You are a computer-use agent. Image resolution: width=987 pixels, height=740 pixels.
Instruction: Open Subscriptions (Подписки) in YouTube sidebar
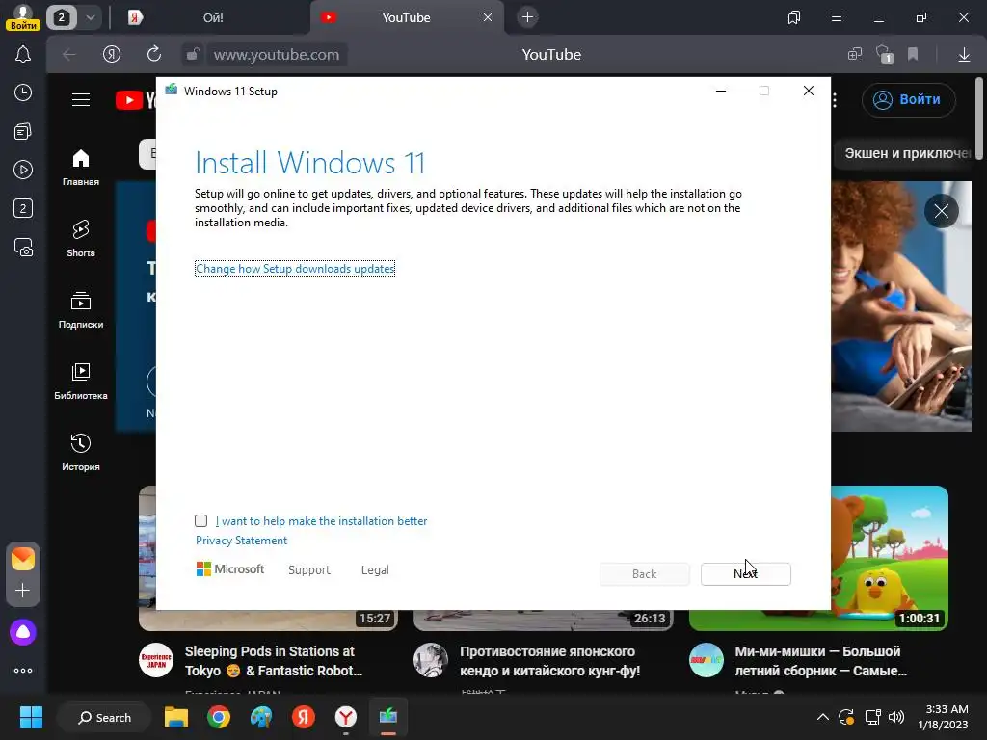coord(81,310)
